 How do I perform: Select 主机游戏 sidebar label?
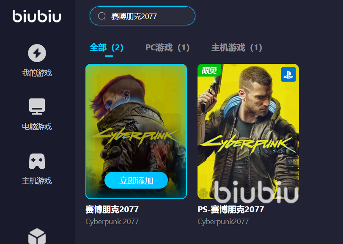coord(37,181)
